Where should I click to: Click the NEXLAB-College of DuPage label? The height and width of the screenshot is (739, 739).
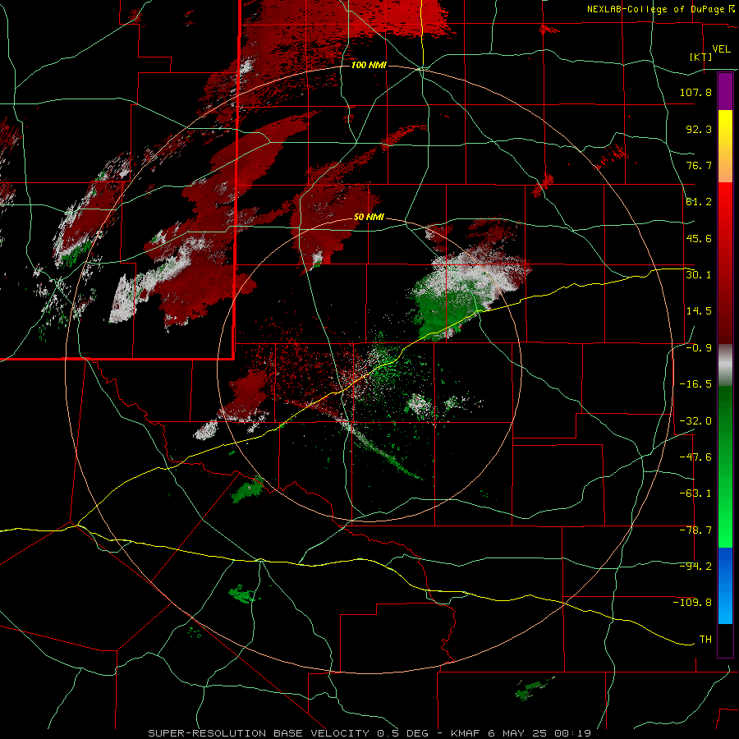point(657,9)
